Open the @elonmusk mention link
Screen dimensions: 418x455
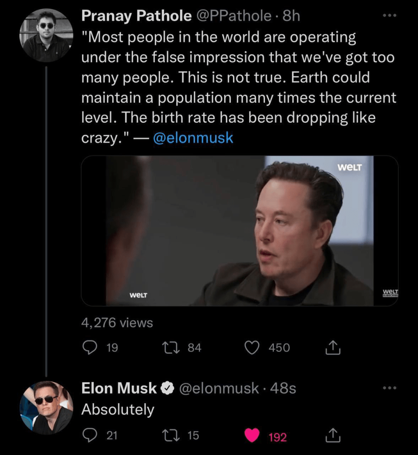click(193, 138)
